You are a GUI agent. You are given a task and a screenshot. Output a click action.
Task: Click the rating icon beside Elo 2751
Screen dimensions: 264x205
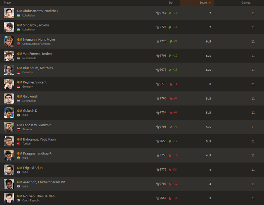(x=158, y=13)
